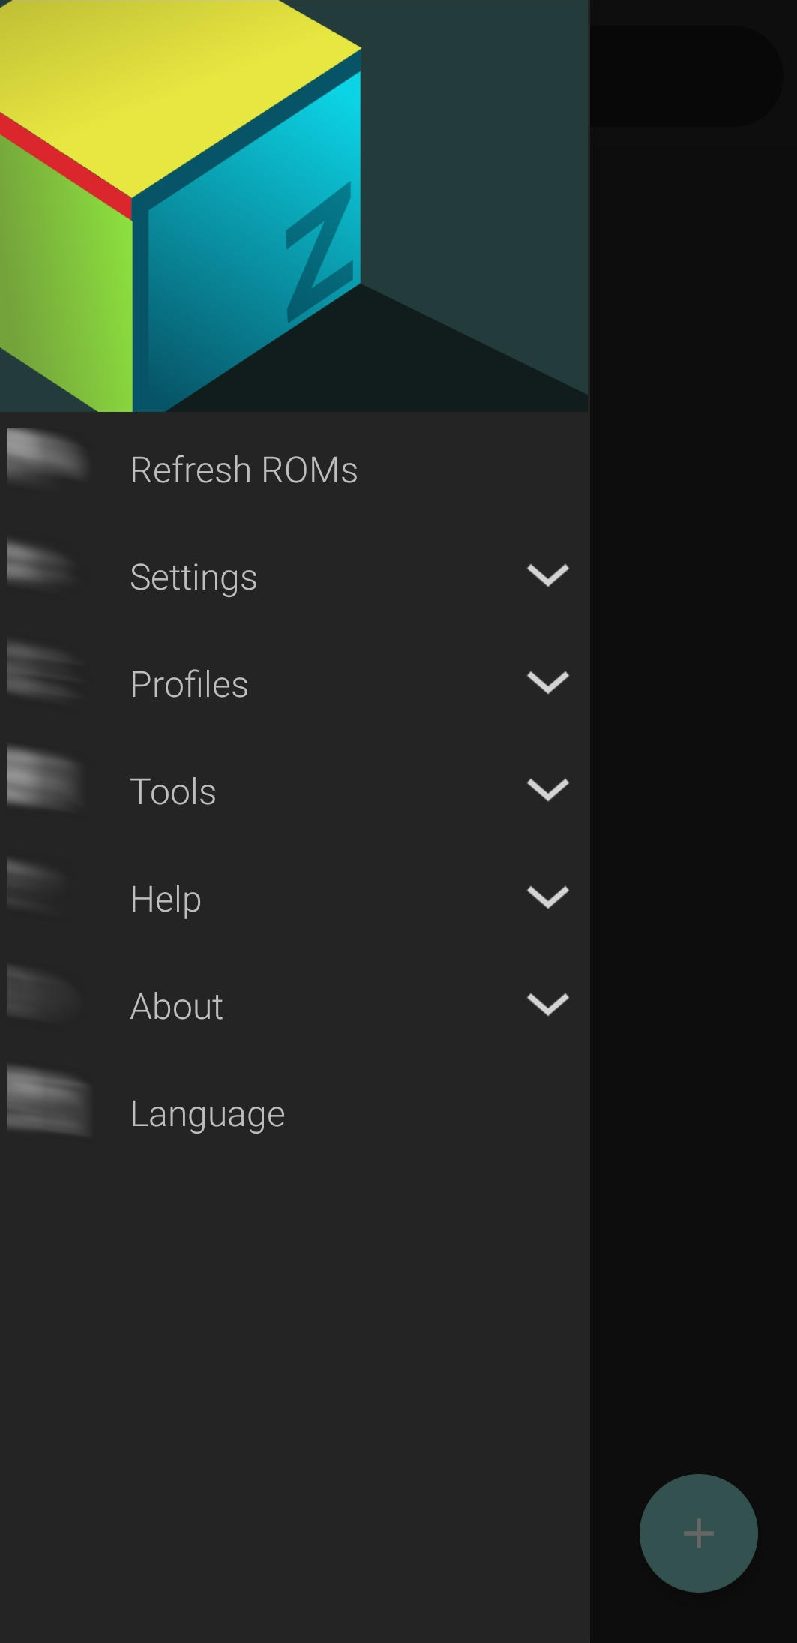Image resolution: width=797 pixels, height=1643 pixels.
Task: Click the icon left of Help
Action: (39, 887)
